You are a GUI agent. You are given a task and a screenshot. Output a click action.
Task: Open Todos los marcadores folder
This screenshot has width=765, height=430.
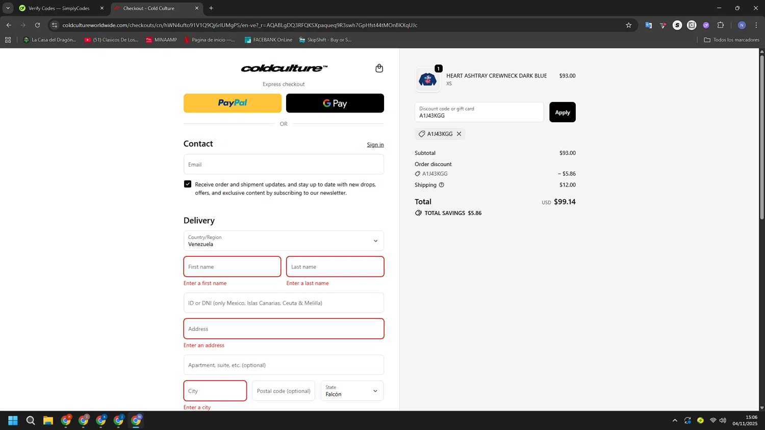731,40
